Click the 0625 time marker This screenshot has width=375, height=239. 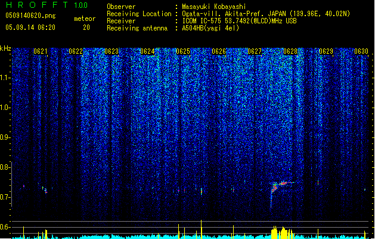[x=183, y=51]
